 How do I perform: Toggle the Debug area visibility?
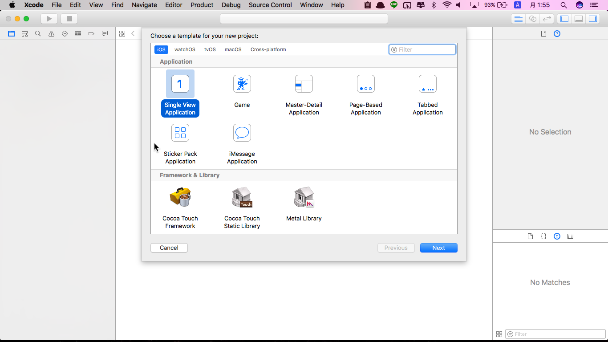coord(579,19)
